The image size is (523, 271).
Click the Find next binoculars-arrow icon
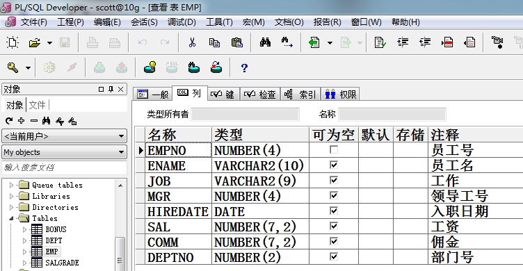287,42
